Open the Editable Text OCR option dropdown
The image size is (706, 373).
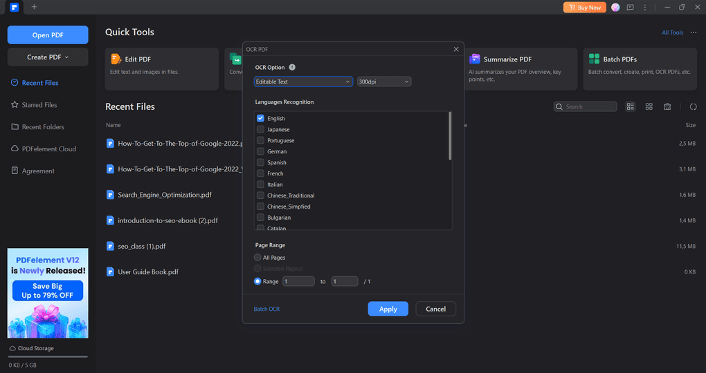[303, 82]
